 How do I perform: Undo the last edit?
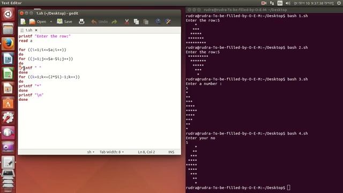coord(100,21)
